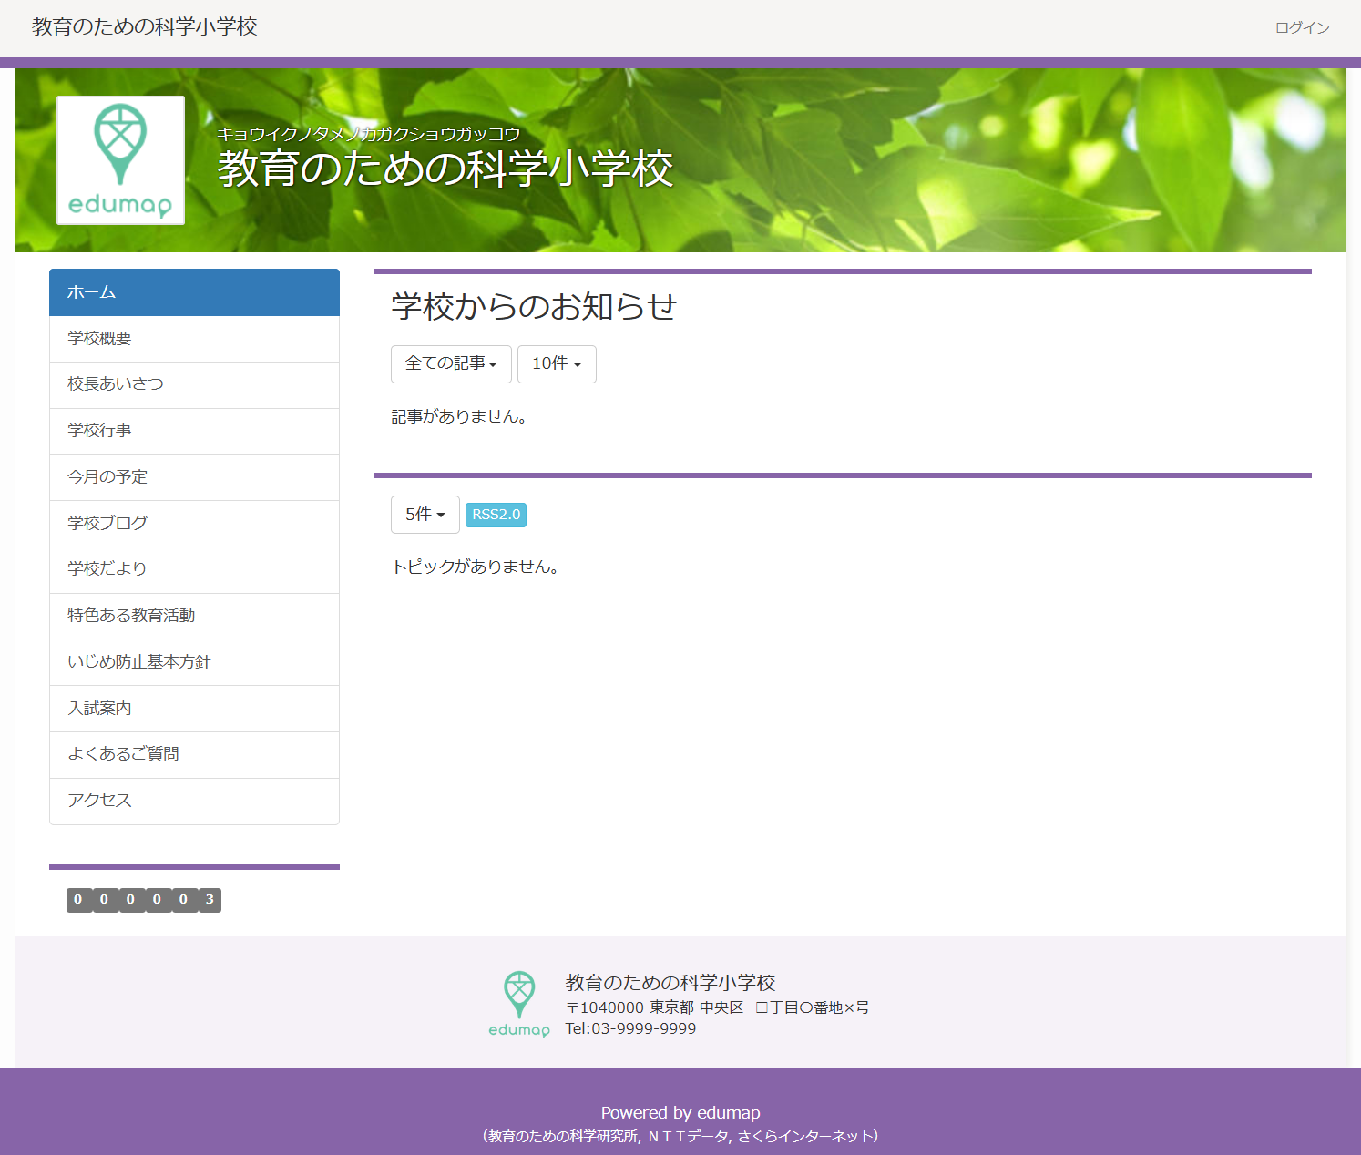The image size is (1361, 1155).
Task: Expand the 5件 topics count dropdown
Action: [x=425, y=515]
